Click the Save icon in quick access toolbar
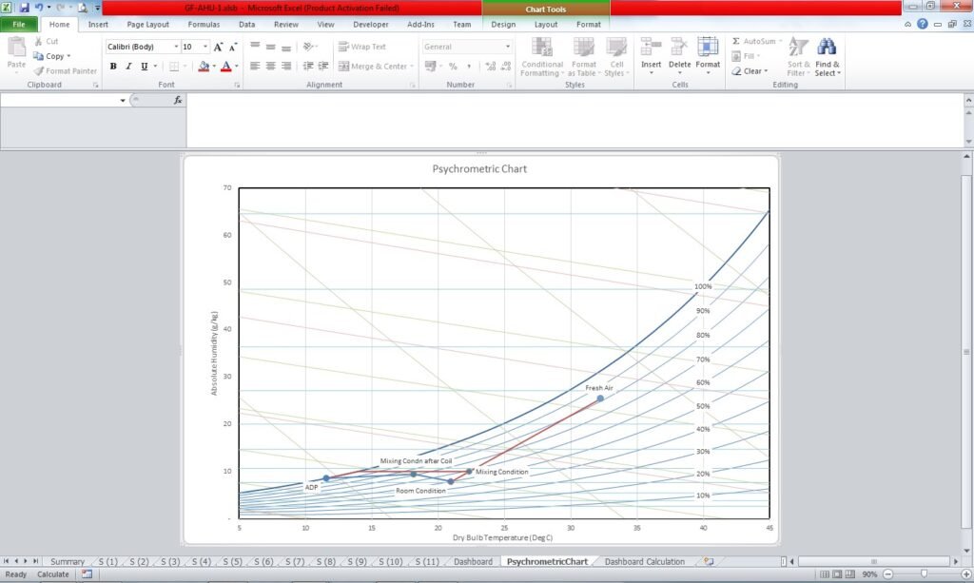This screenshot has height=583, width=974. click(25, 8)
